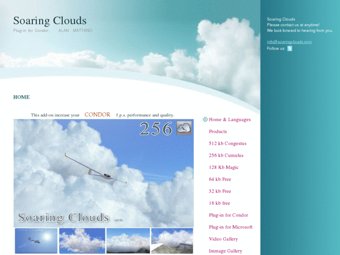The height and width of the screenshot is (255, 340).
Task: Click the large glider cloud image
Action: 104,173
